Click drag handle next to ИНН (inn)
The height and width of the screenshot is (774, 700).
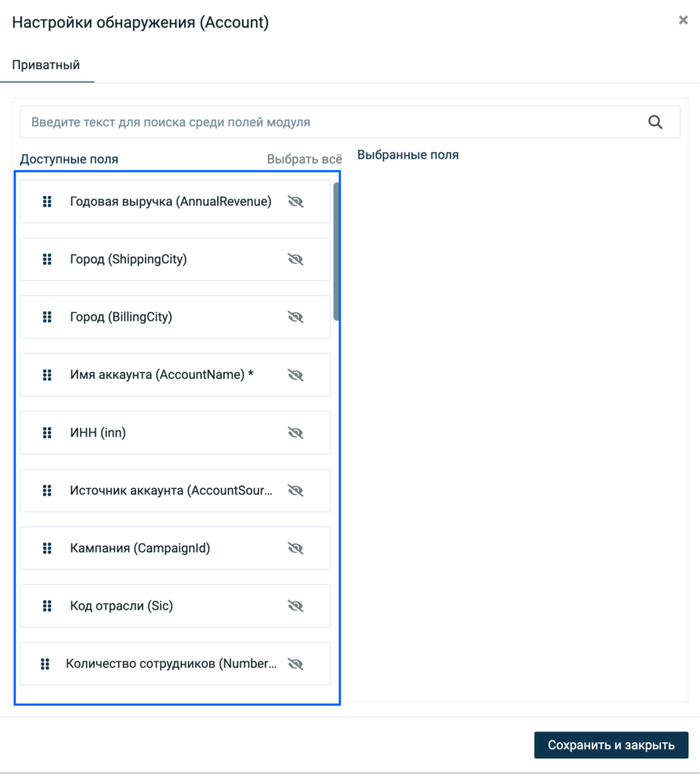coord(47,433)
